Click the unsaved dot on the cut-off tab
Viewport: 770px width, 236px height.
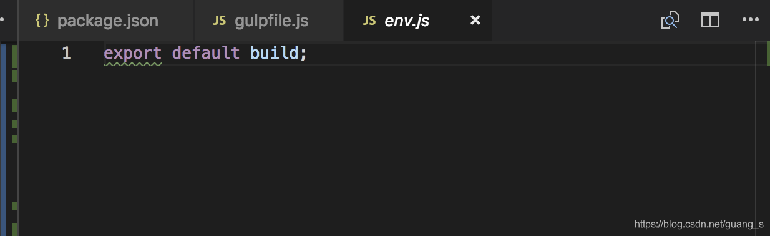[x=2, y=21]
